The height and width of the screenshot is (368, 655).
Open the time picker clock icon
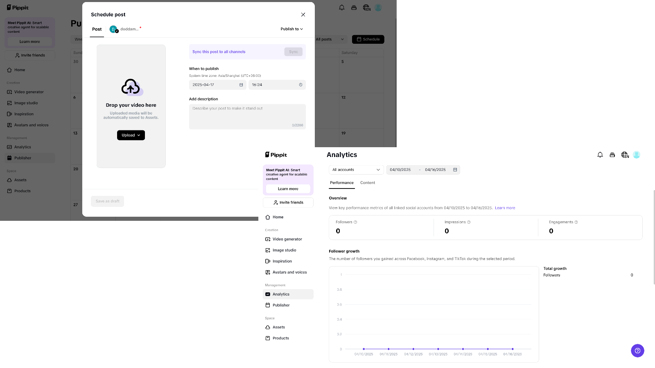[300, 85]
